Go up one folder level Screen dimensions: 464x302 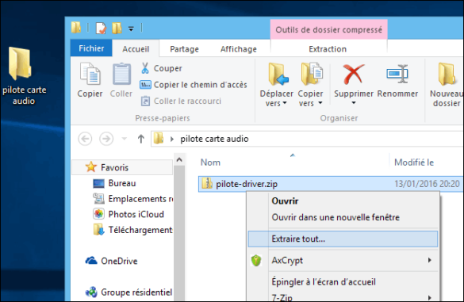click(141, 139)
